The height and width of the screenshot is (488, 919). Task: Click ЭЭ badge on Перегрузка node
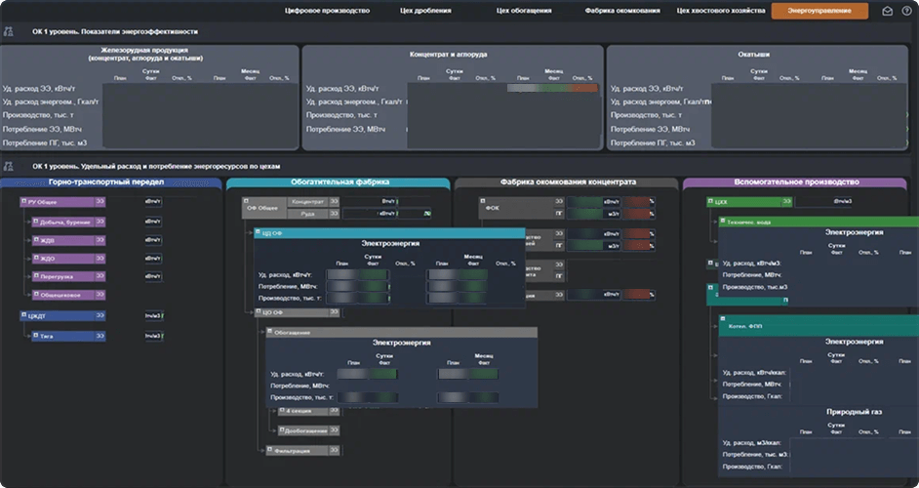pos(100,276)
